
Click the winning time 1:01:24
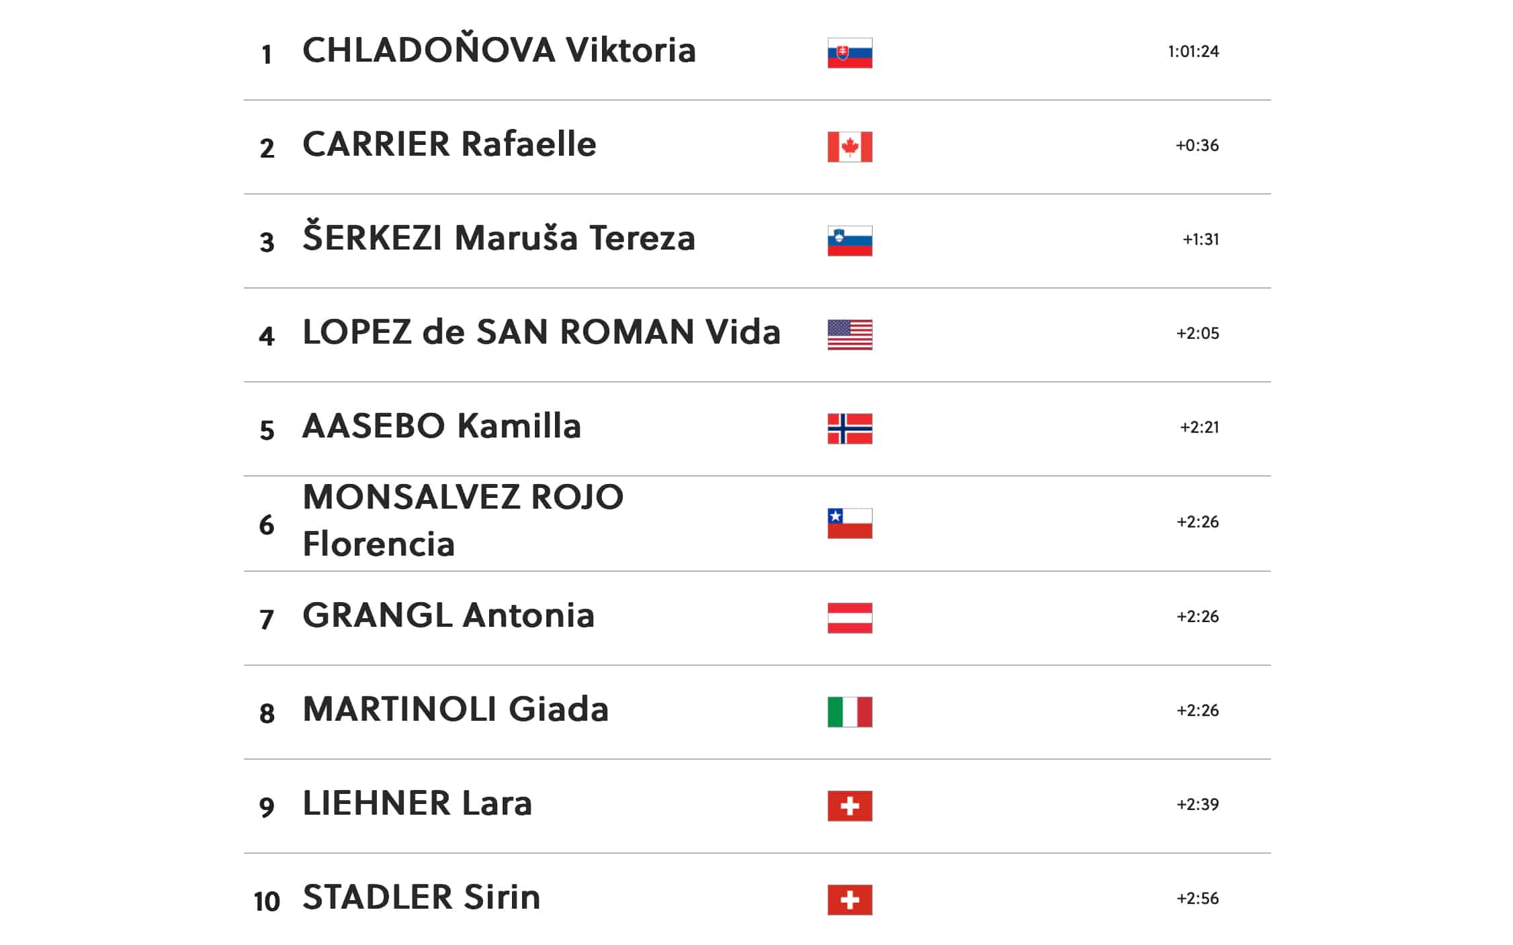pyautogui.click(x=1193, y=52)
